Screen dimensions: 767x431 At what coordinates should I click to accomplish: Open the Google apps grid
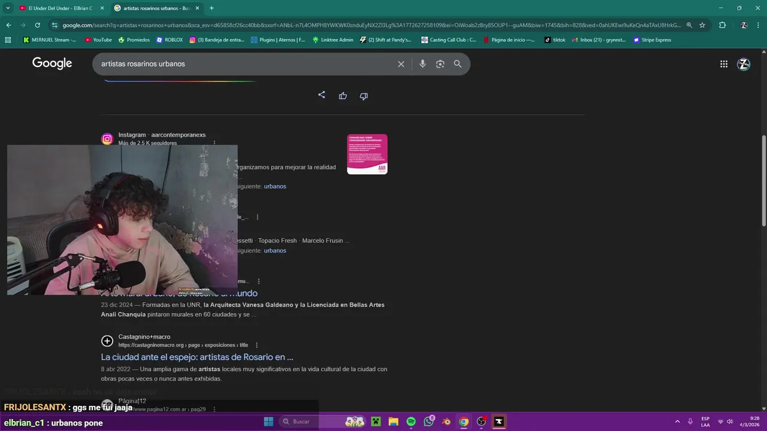click(724, 64)
